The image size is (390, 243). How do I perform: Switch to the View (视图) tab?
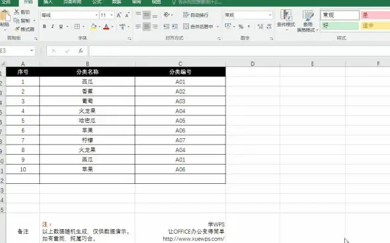click(x=157, y=2)
